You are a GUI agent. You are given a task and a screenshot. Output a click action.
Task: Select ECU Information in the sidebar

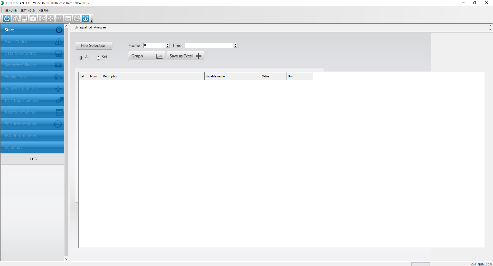click(32, 124)
